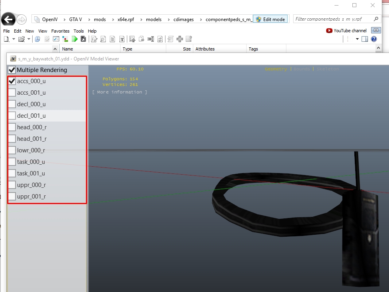Open the view options dropdown arrow
Screen dimensions: 389x292
[357, 39]
